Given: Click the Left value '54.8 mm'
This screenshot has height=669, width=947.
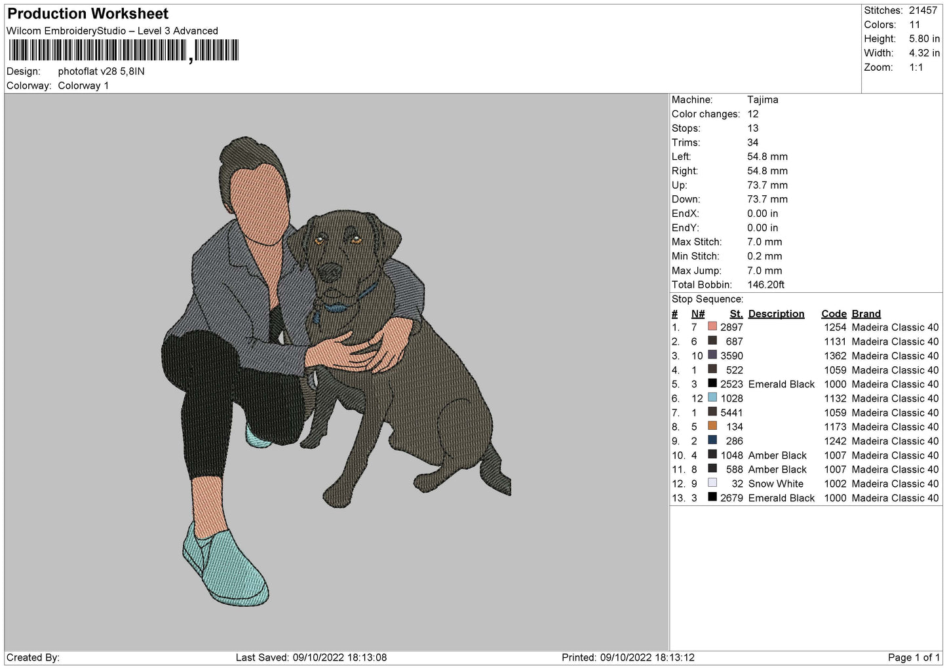Looking at the screenshot, I should (767, 157).
